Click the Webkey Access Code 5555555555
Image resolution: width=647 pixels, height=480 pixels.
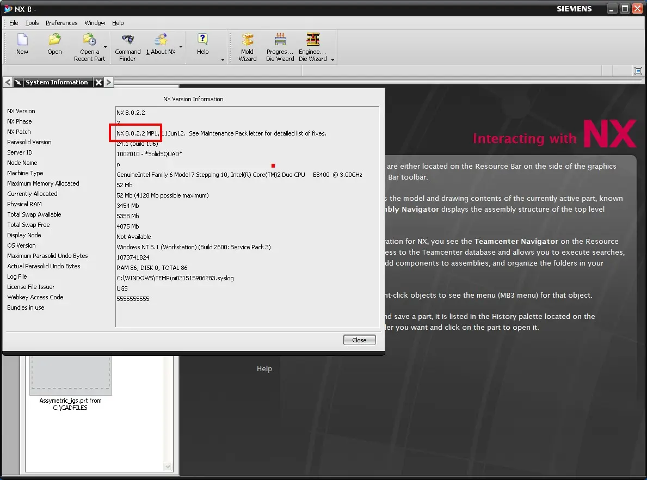click(x=133, y=299)
